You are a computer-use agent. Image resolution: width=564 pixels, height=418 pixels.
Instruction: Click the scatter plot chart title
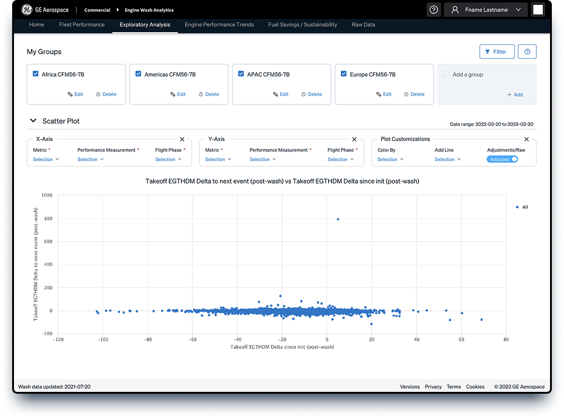coord(282,181)
